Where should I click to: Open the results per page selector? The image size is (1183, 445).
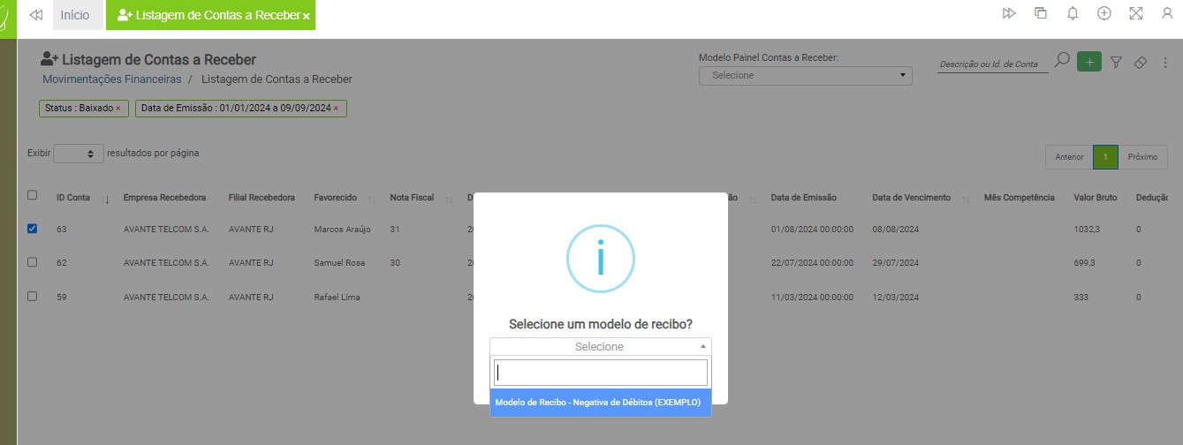pos(79,154)
